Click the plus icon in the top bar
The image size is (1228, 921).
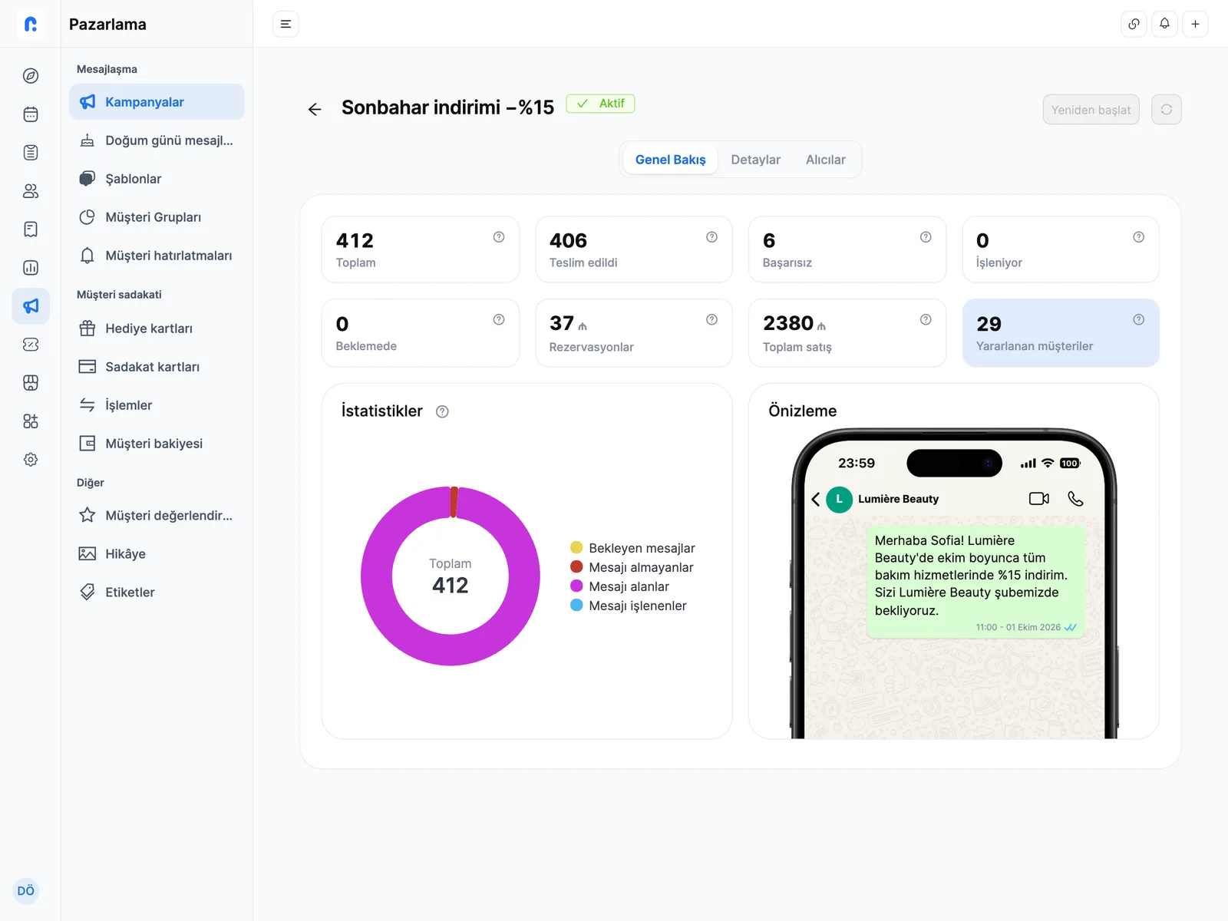pyautogui.click(x=1195, y=24)
